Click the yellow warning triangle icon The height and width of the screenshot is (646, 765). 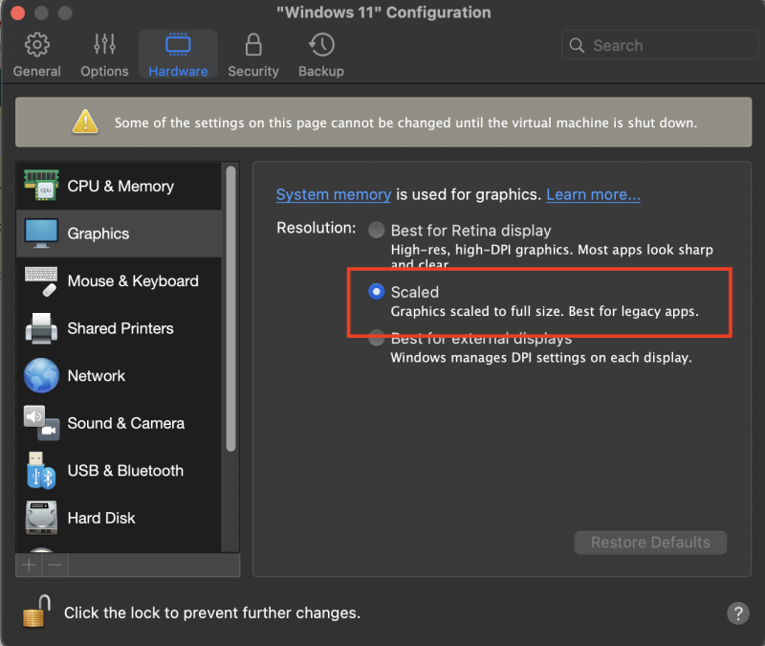85,122
